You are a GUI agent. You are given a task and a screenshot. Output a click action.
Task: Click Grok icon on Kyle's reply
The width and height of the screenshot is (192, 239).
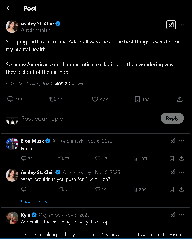(x=173, y=215)
